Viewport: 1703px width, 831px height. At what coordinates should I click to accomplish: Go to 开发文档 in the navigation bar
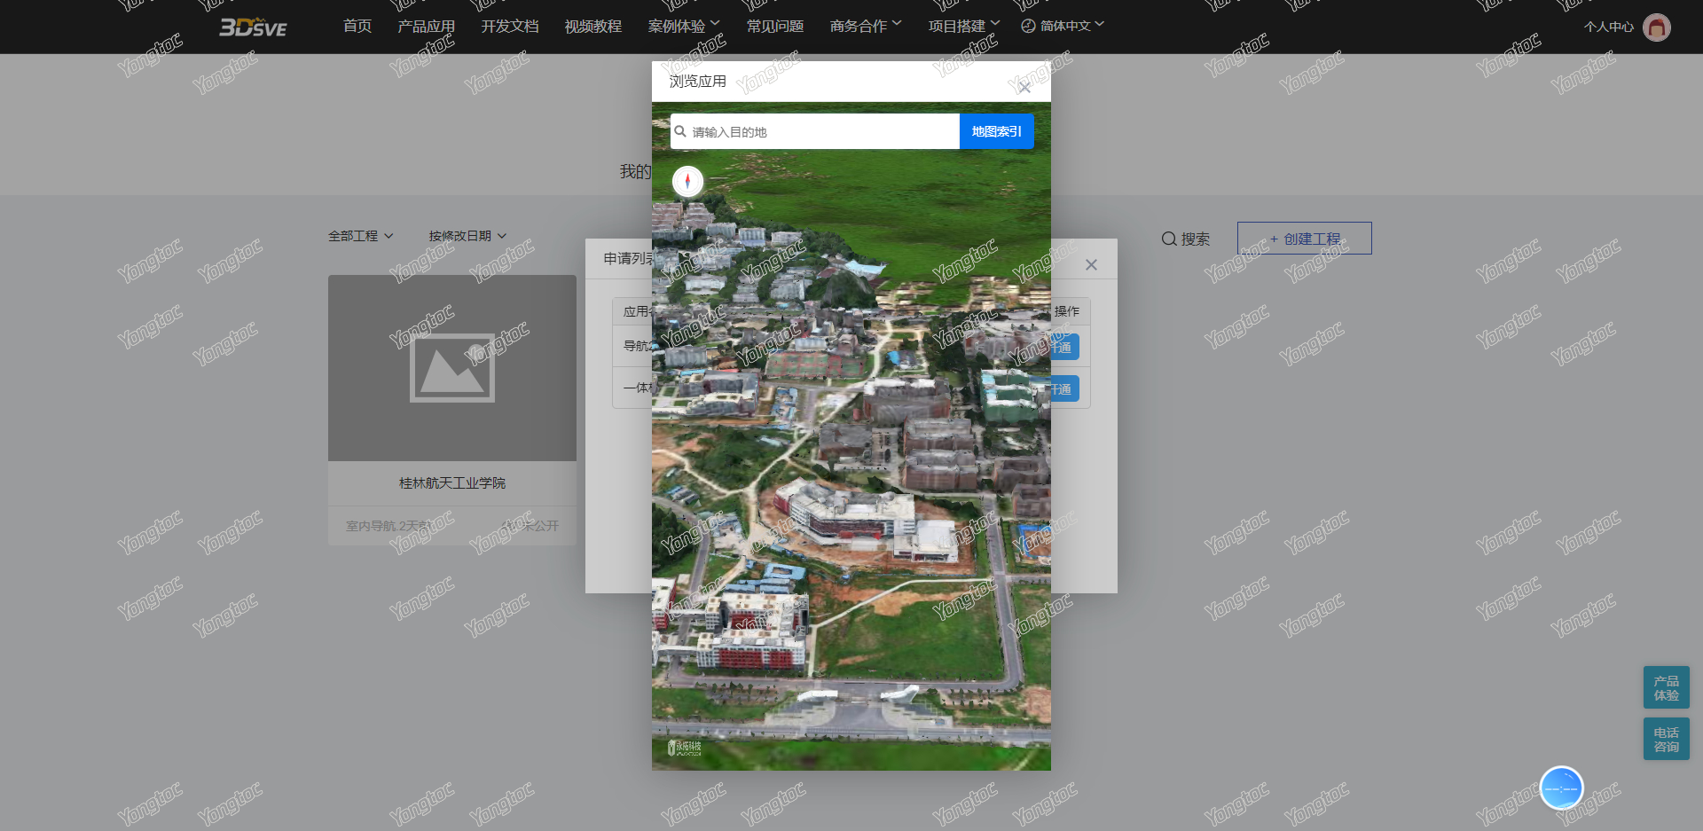[x=510, y=26]
